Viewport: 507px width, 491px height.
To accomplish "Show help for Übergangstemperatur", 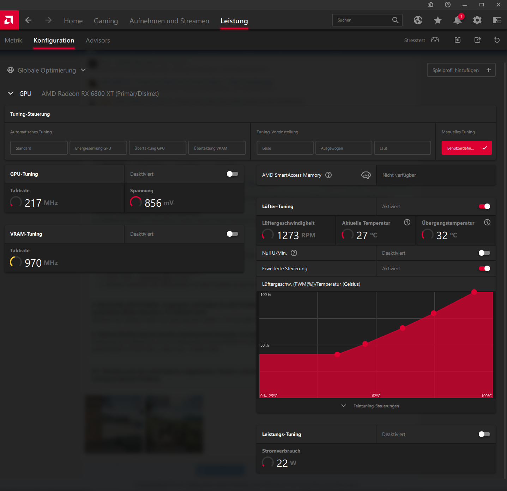I will pyautogui.click(x=487, y=222).
